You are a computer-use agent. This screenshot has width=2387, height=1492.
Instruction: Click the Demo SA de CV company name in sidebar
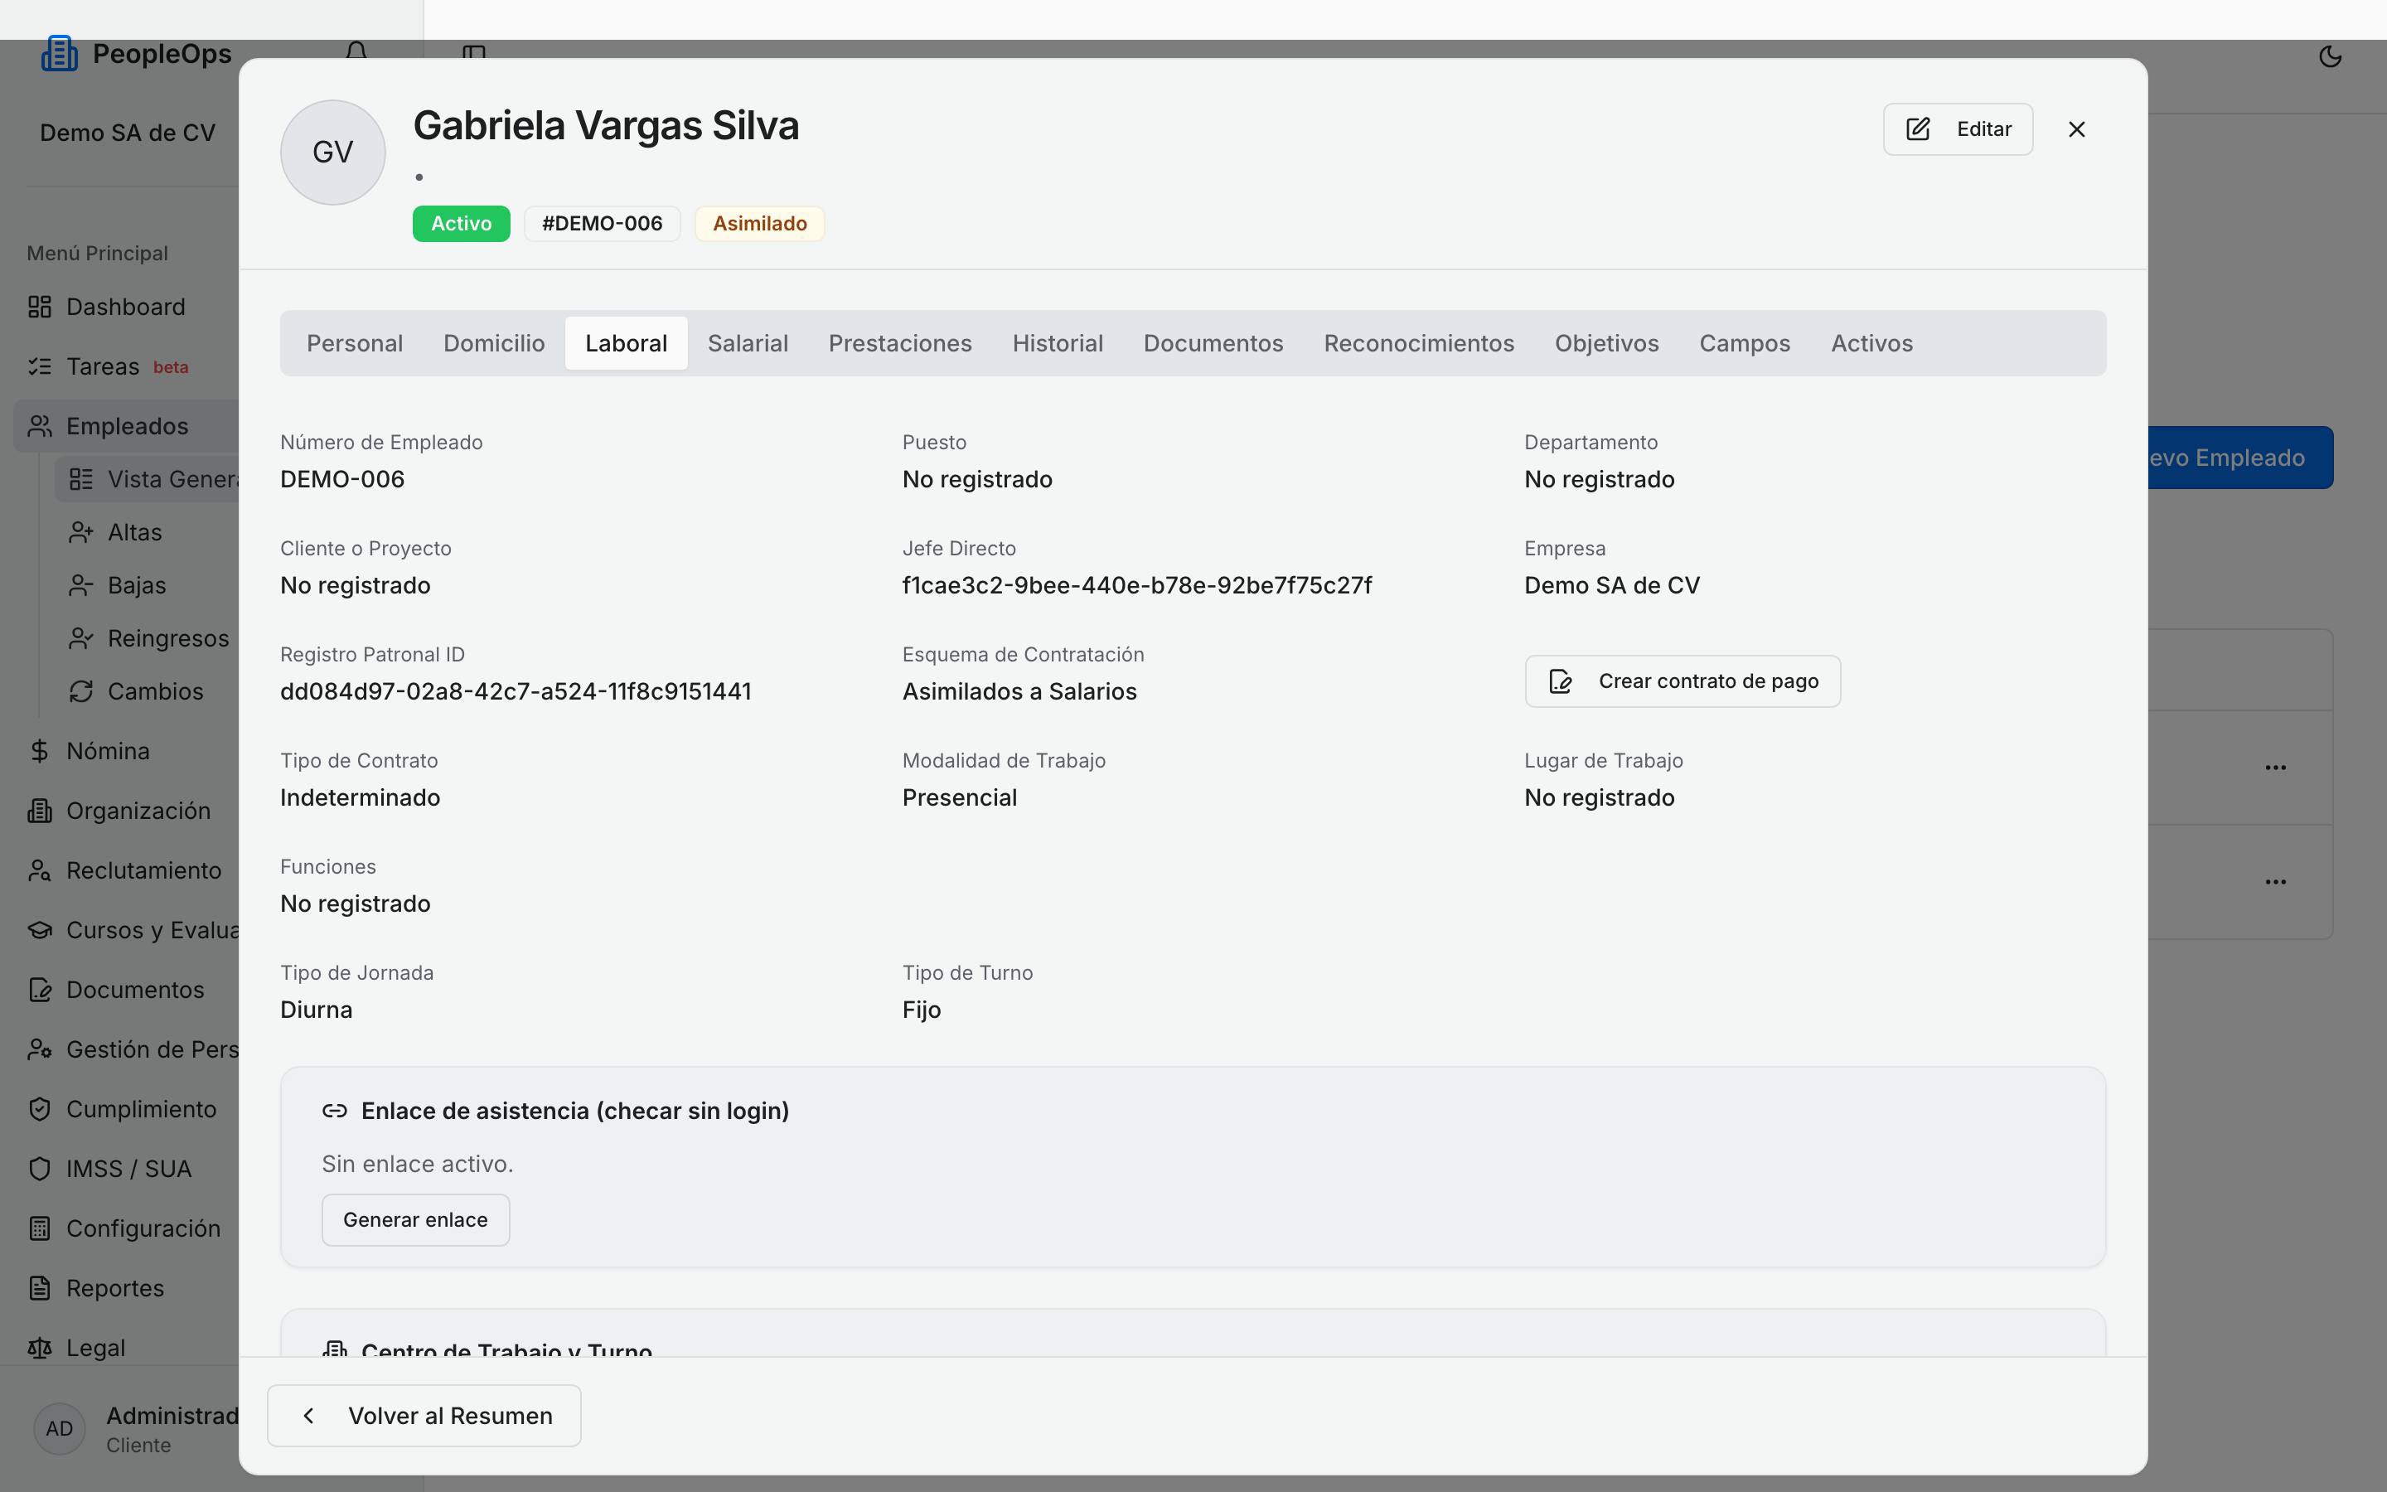(x=128, y=133)
